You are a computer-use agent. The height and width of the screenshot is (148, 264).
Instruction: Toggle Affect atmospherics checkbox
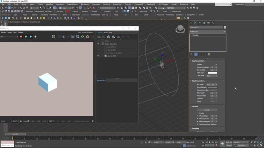coord(198,122)
